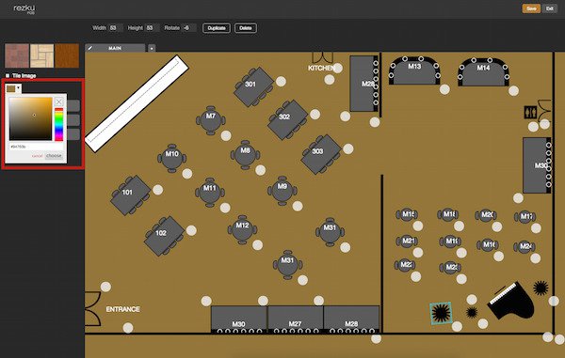
Task: Select rectangular table 102
Action: pos(164,236)
